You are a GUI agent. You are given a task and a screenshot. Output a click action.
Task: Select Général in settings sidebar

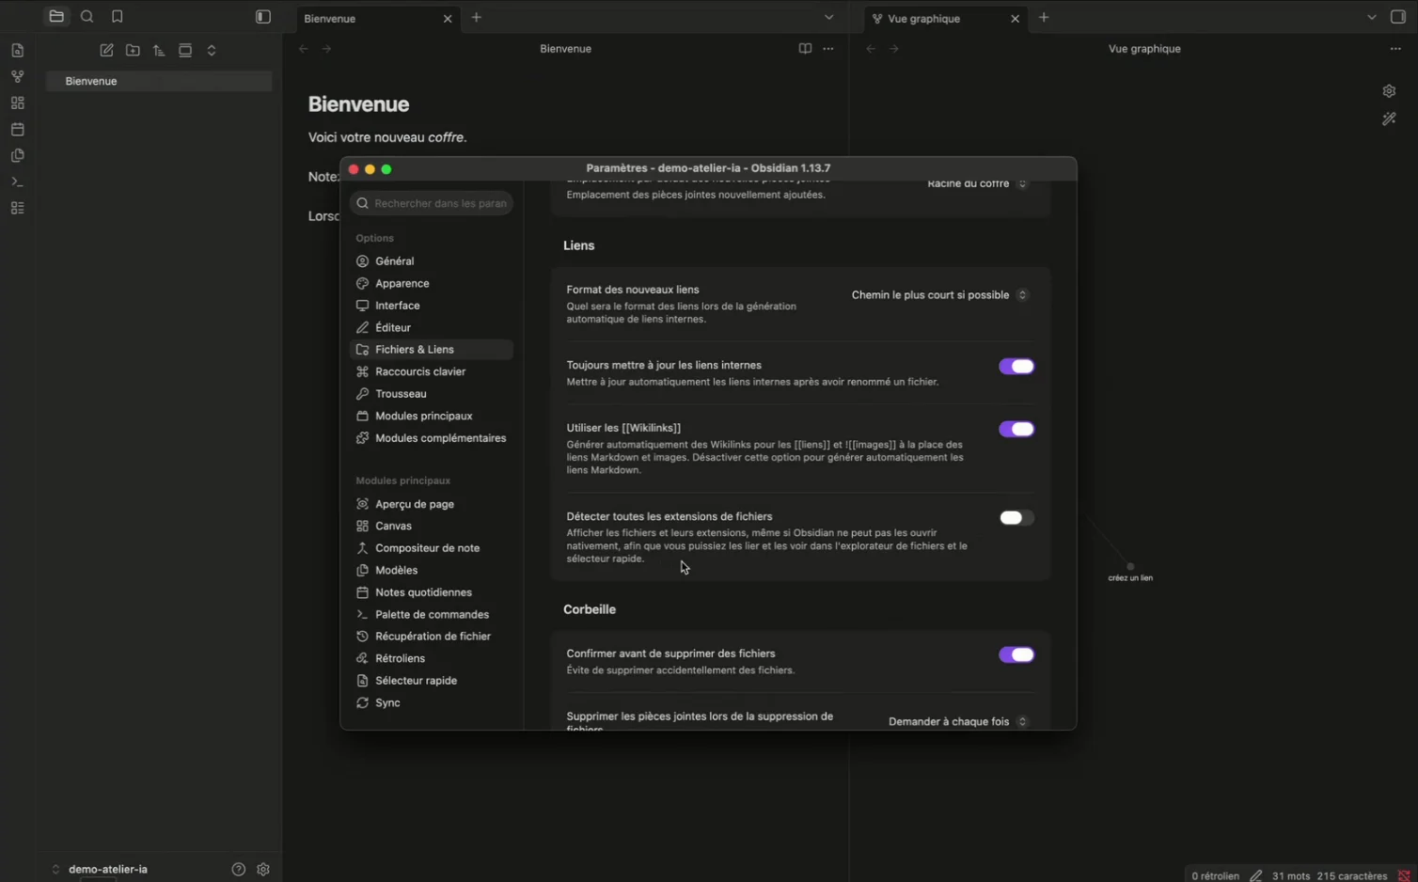click(432, 261)
